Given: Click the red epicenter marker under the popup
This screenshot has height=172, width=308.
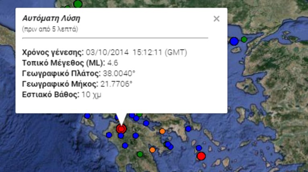Looking at the screenshot, I should (x=121, y=129).
